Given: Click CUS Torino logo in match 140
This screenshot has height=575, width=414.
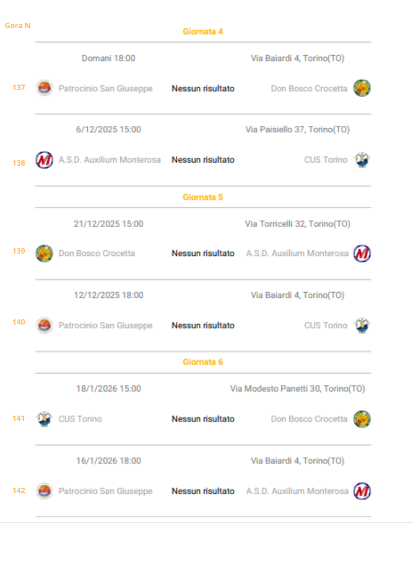Looking at the screenshot, I should 362,325.
